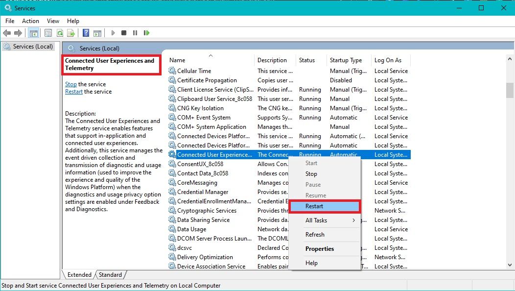Click the Refresh icon in the toolbar
This screenshot has height=291, width=515.
(x=59, y=33)
